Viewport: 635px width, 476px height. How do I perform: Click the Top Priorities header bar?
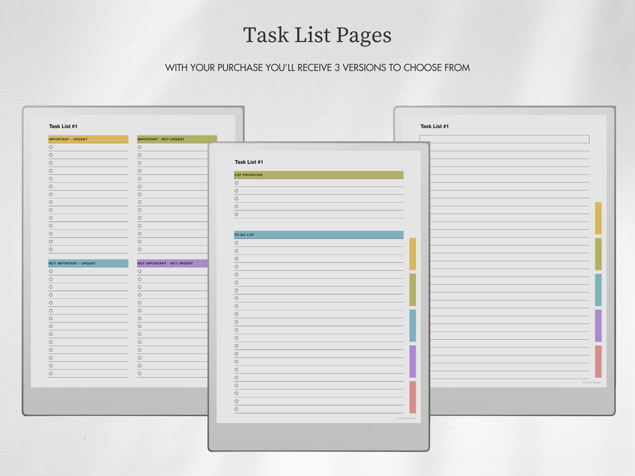click(319, 175)
